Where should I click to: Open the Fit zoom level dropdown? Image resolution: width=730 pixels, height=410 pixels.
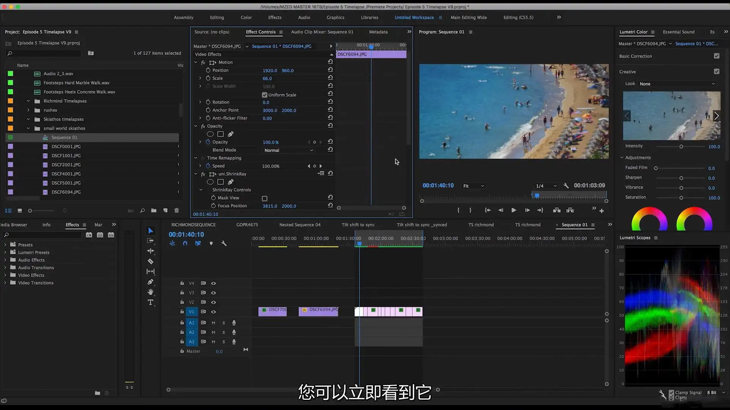473,186
